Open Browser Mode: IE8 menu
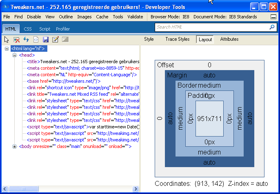Image resolution: width=280 pixels, height=194 pixels. pyautogui.click(x=170, y=17)
